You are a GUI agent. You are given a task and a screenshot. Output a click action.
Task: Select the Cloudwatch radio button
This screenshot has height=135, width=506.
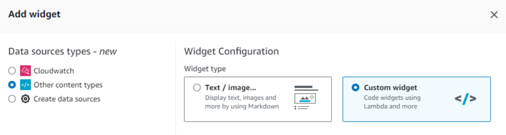[x=12, y=71]
